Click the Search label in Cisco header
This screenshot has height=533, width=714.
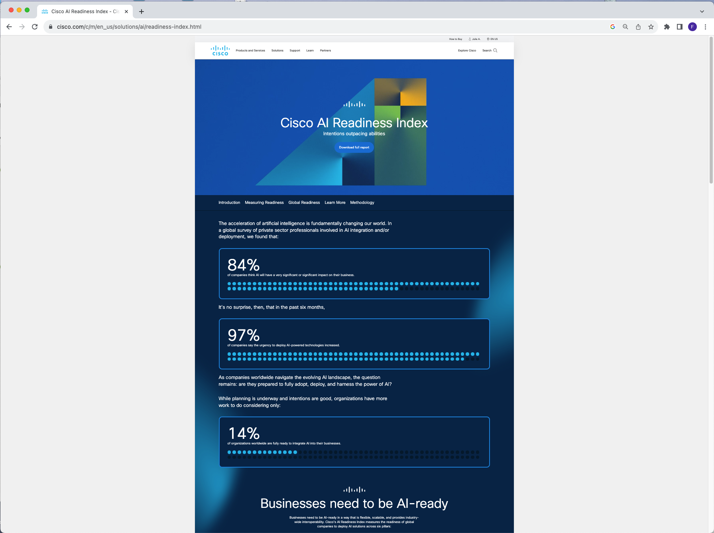(x=487, y=51)
